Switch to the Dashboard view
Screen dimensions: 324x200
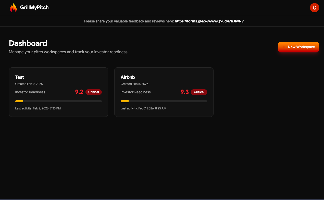tap(28, 43)
